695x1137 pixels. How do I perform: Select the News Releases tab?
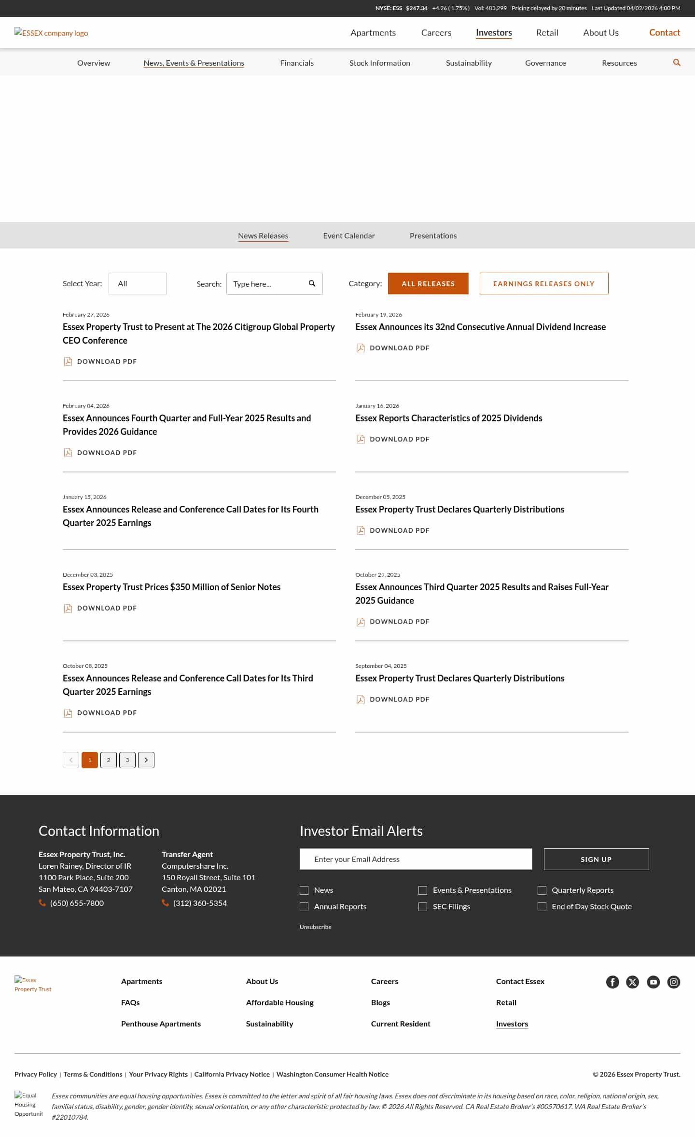click(263, 236)
